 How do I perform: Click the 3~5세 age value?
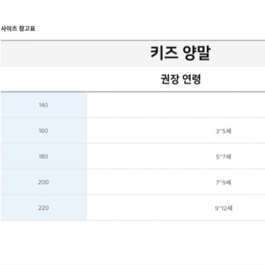point(223,131)
